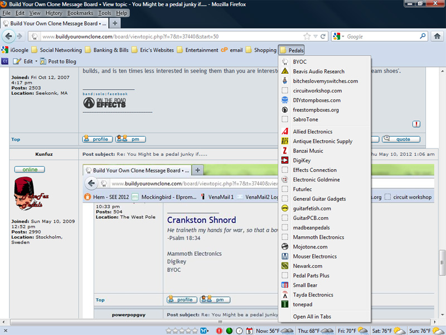Click the address bar URL field

[171, 36]
